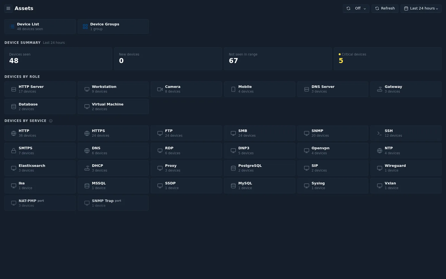Click the NTP globe icon

[x=380, y=151]
